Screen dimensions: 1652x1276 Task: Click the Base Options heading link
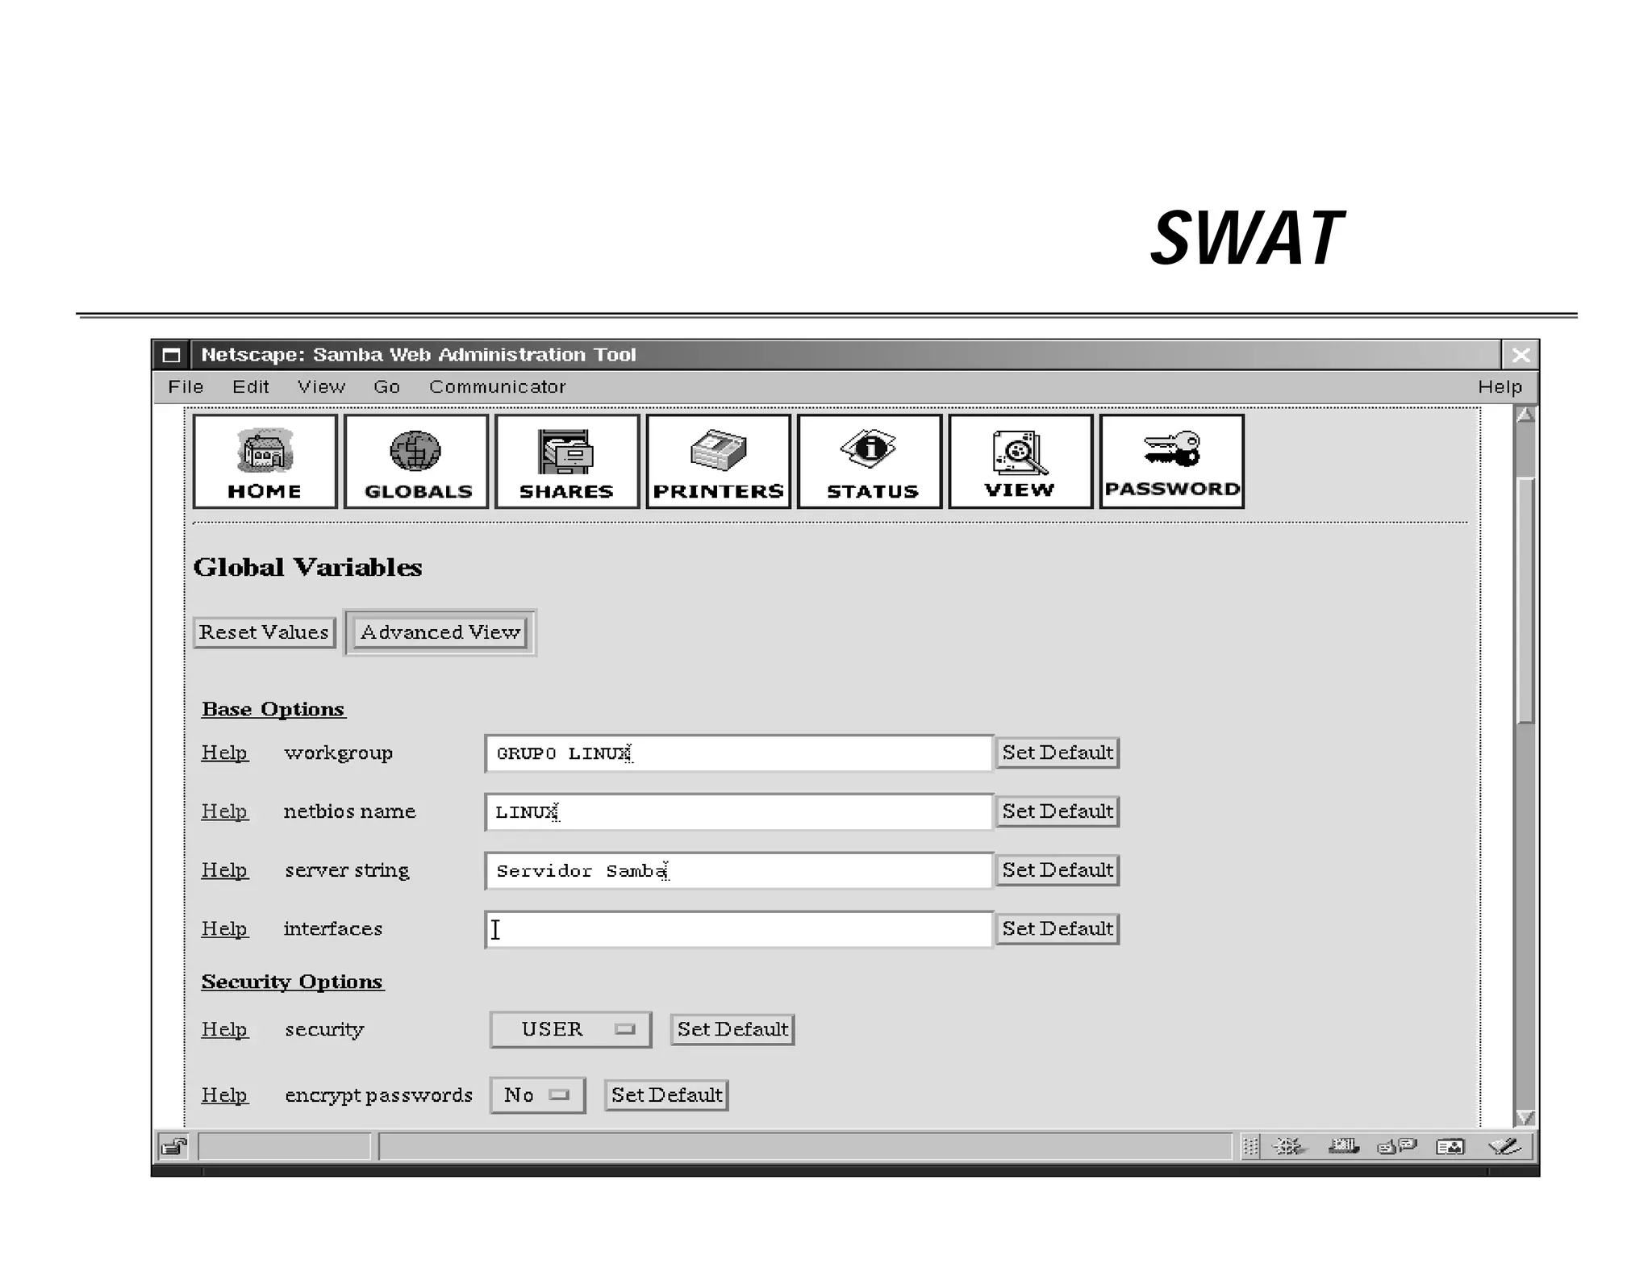pyautogui.click(x=273, y=709)
